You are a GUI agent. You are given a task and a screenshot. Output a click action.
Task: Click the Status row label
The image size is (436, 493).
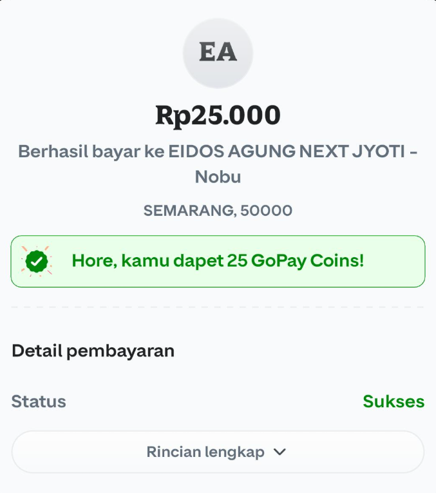click(39, 401)
